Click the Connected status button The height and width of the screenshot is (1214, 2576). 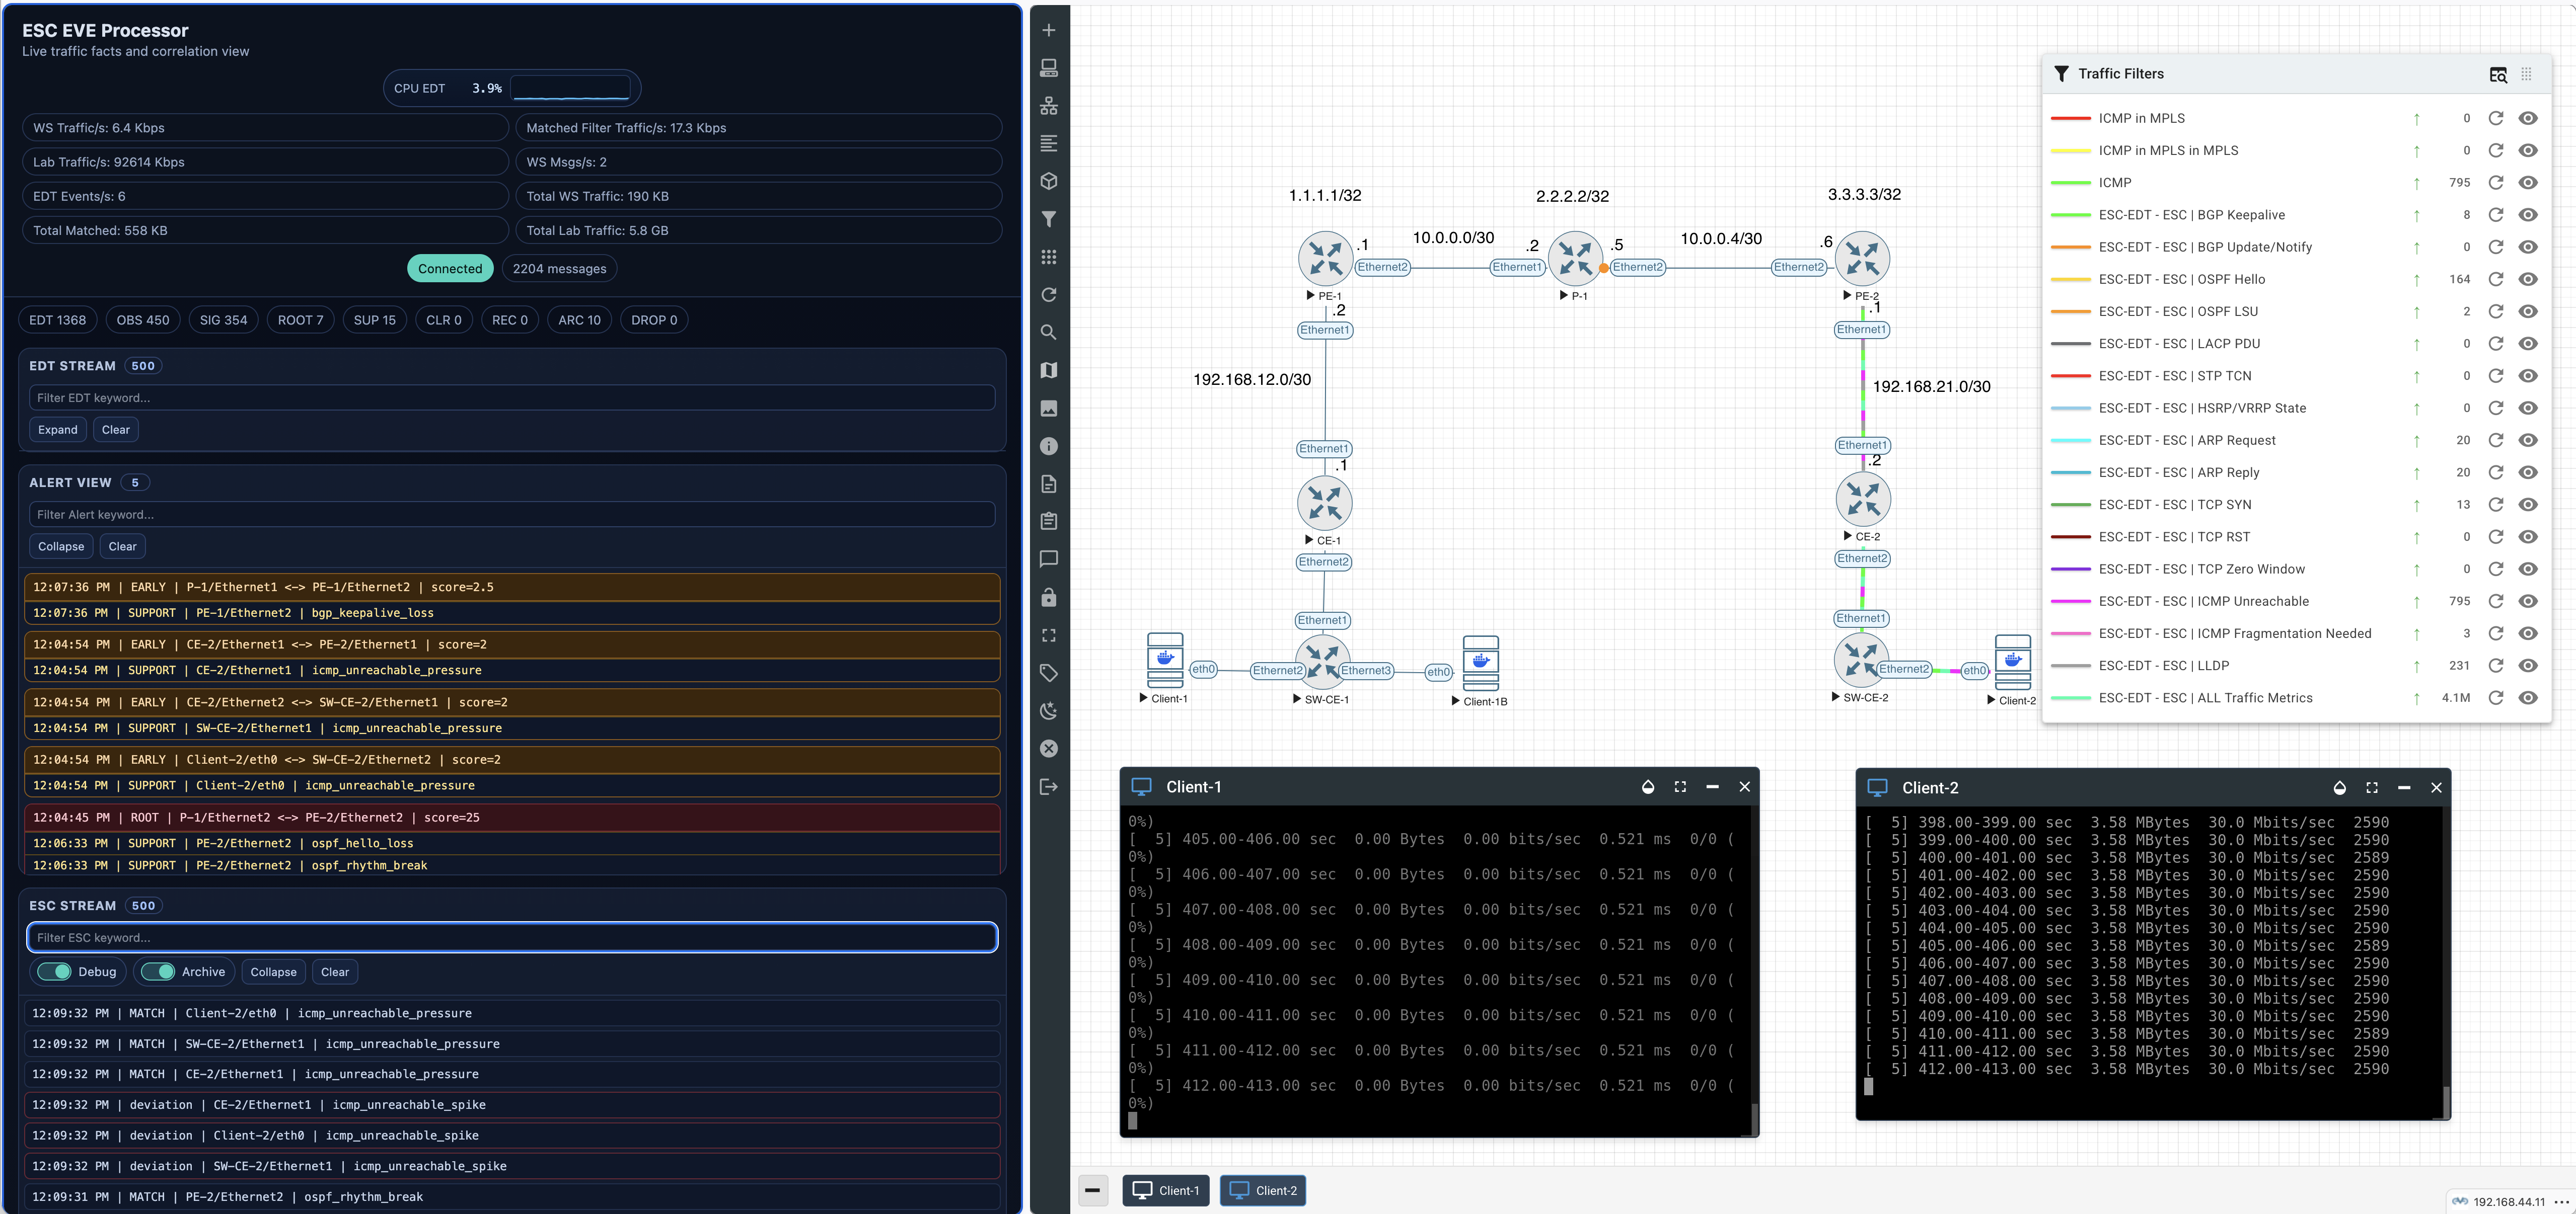point(450,269)
